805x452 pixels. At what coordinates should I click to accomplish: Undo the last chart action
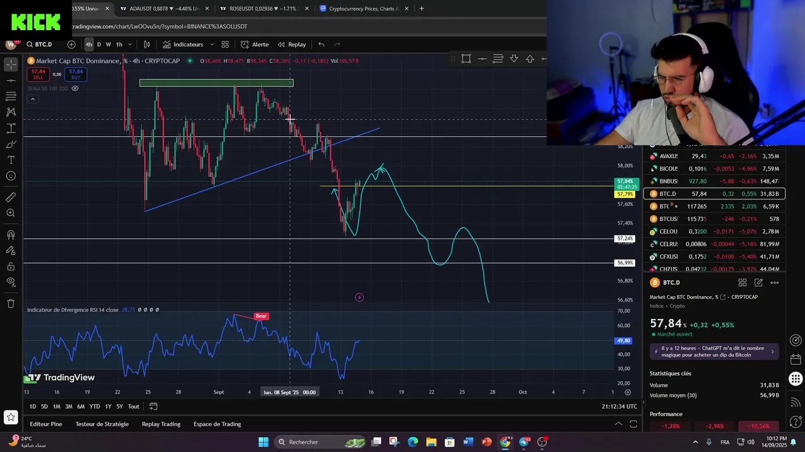coord(321,45)
